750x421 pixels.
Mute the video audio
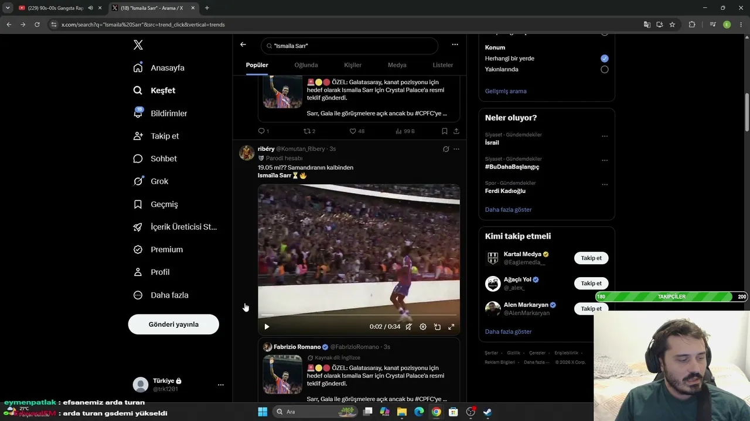tap(409, 327)
